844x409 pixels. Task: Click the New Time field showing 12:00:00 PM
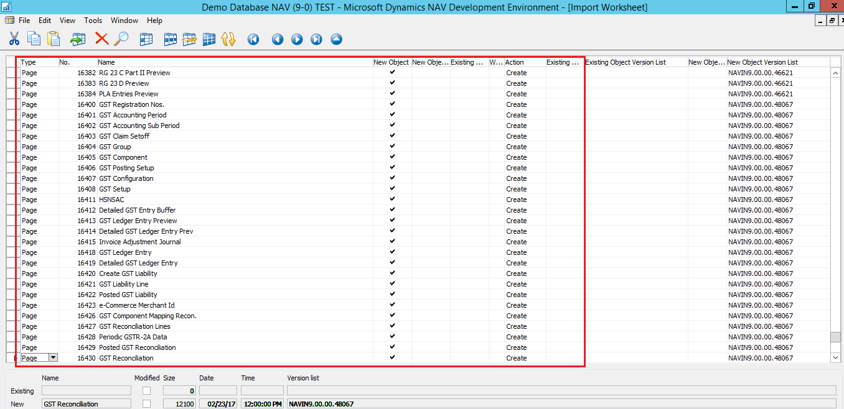(262, 404)
